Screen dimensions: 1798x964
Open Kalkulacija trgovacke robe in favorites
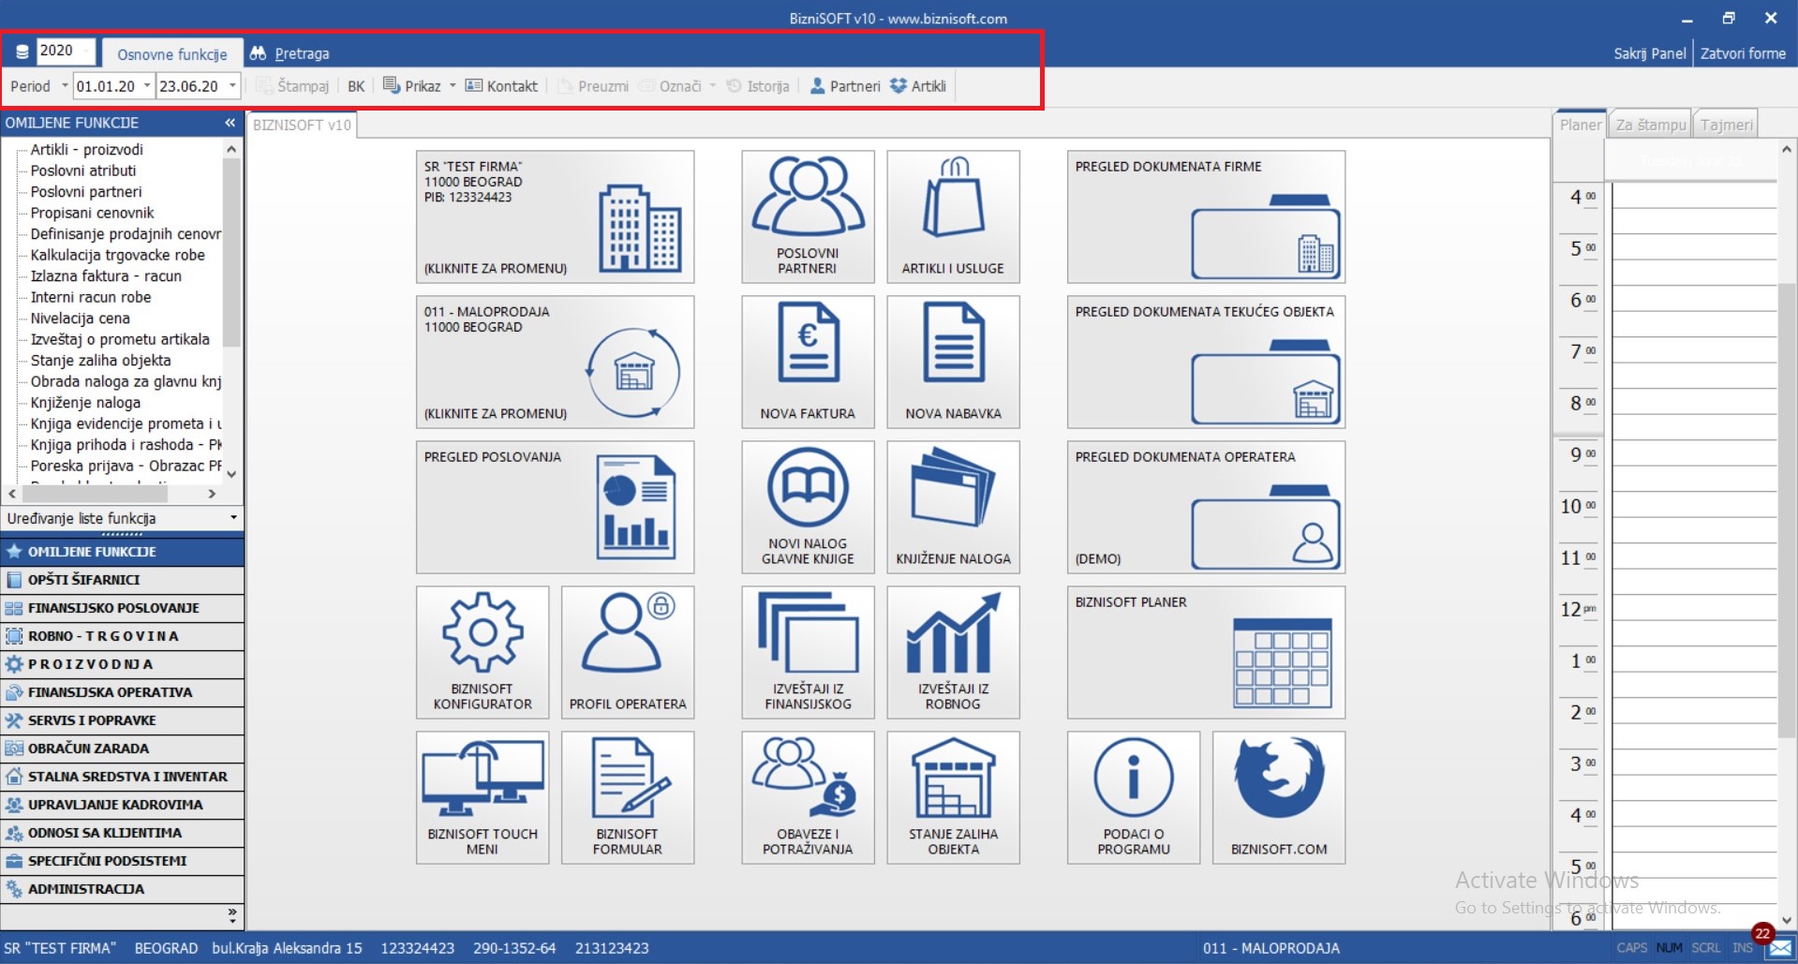[117, 255]
